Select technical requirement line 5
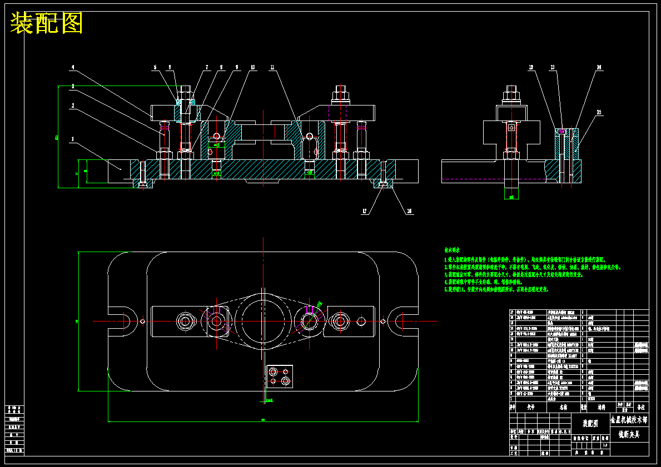The height and width of the screenshot is (467, 661). [496, 290]
